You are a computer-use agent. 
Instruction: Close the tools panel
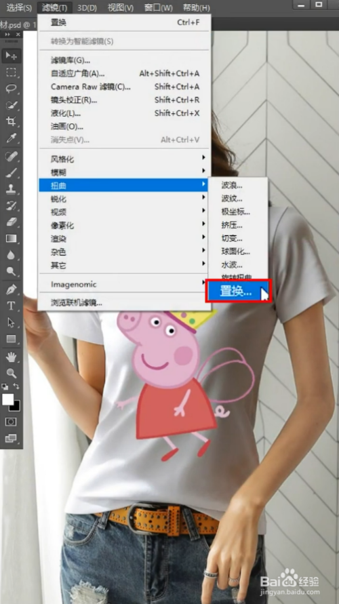tap(18, 35)
